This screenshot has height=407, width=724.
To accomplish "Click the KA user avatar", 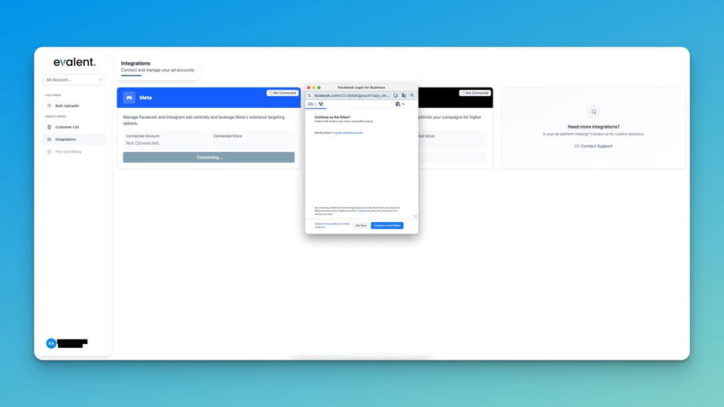I will (x=51, y=343).
